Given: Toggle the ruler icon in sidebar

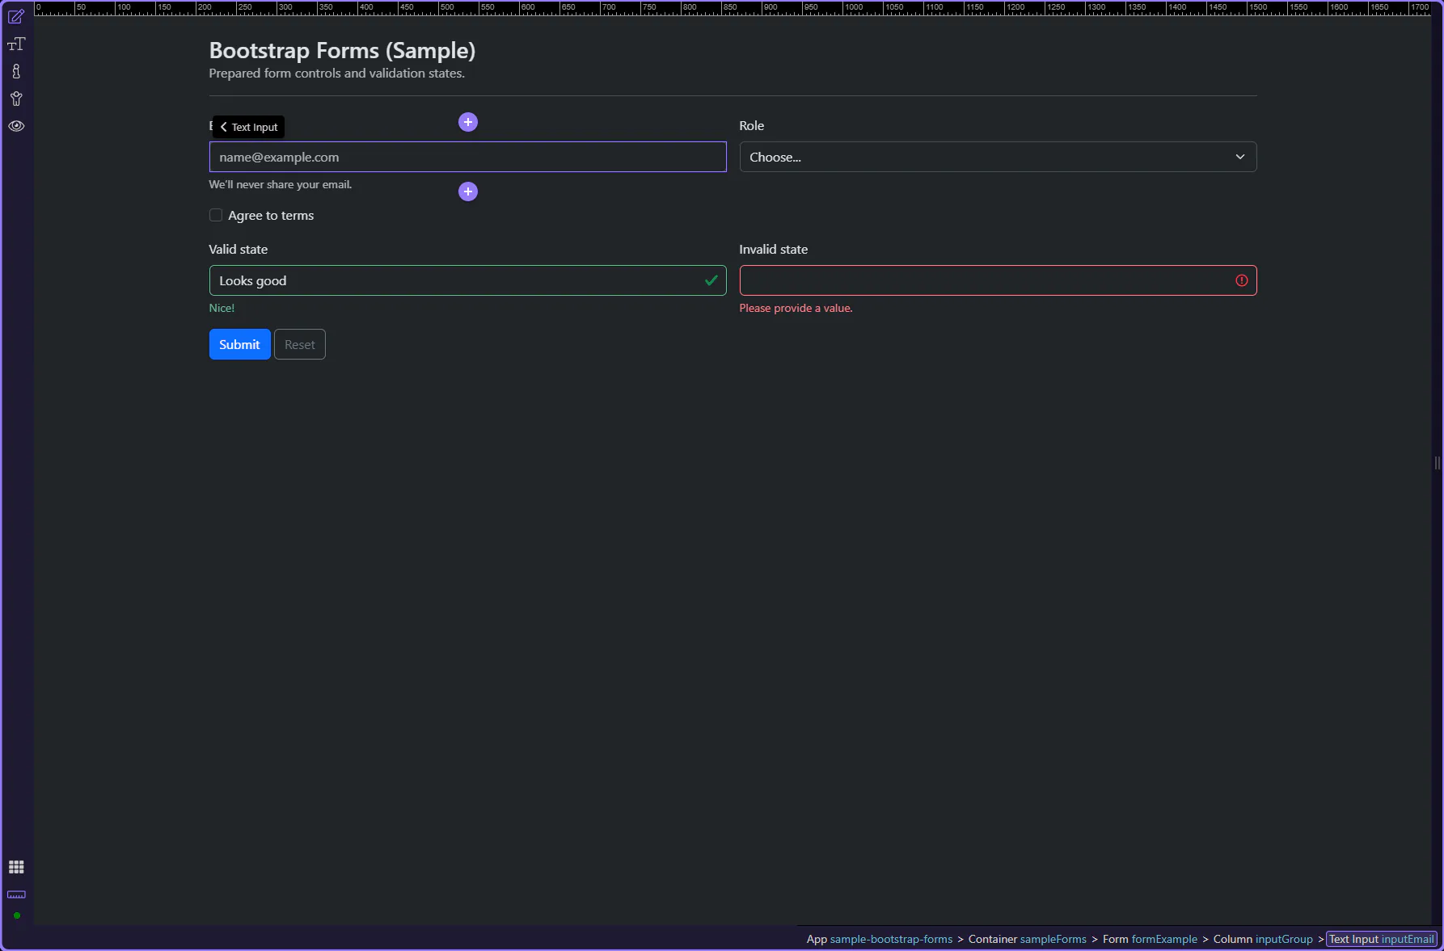Looking at the screenshot, I should 16,894.
